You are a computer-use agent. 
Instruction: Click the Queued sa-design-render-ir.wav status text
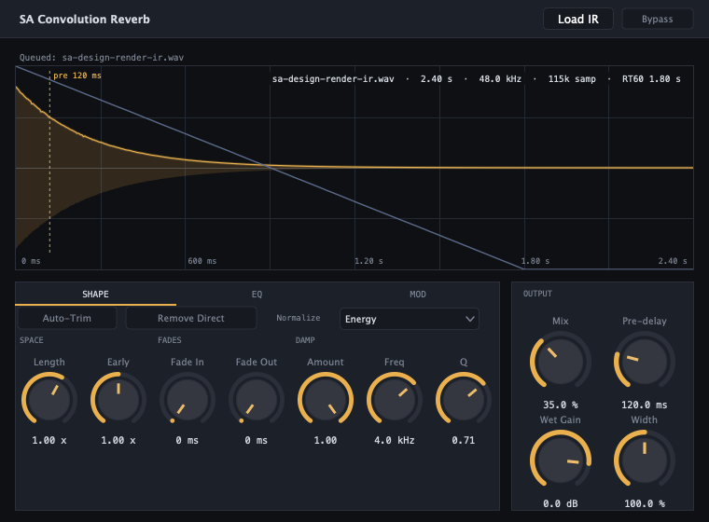pyautogui.click(x=102, y=58)
